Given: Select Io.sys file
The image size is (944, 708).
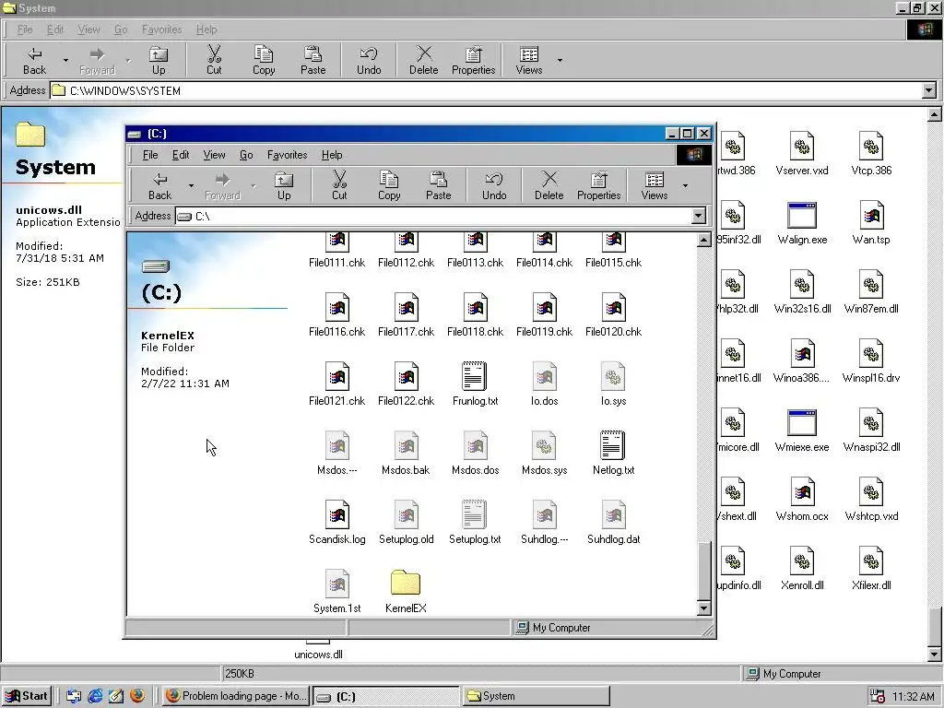Looking at the screenshot, I should 613,384.
